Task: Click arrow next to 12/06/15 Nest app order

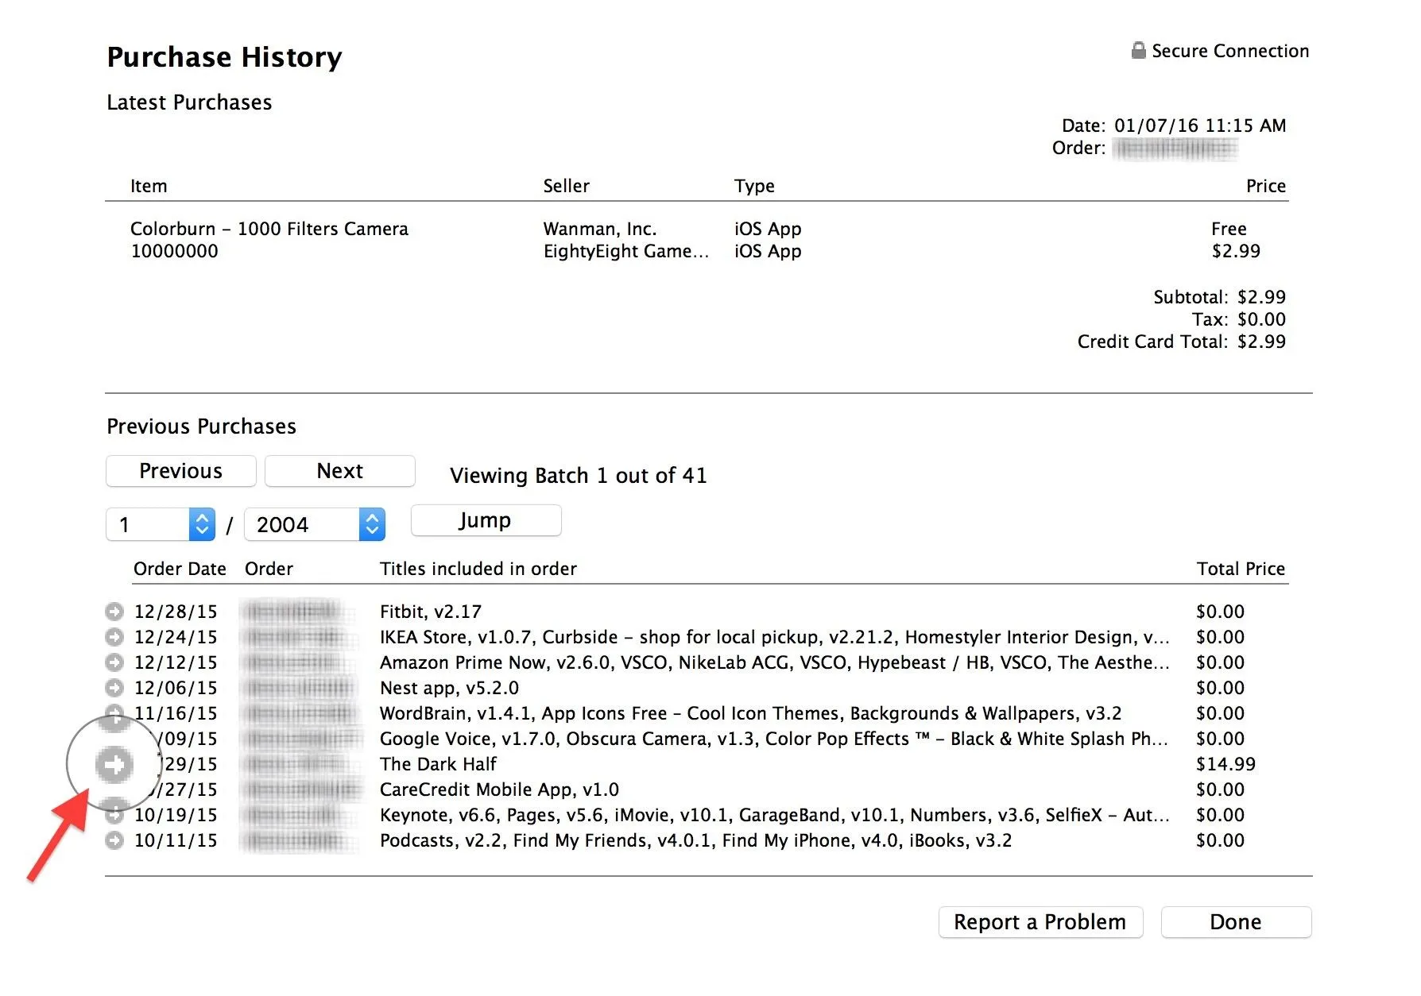Action: point(114,688)
